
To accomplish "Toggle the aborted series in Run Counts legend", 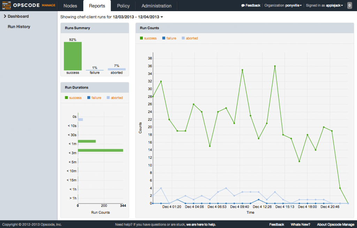I will [x=190, y=38].
